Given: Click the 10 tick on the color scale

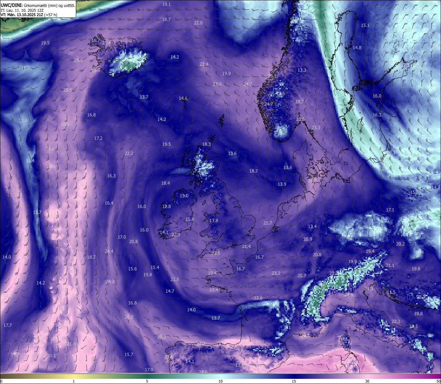Looking at the screenshot, I should click(220, 381).
